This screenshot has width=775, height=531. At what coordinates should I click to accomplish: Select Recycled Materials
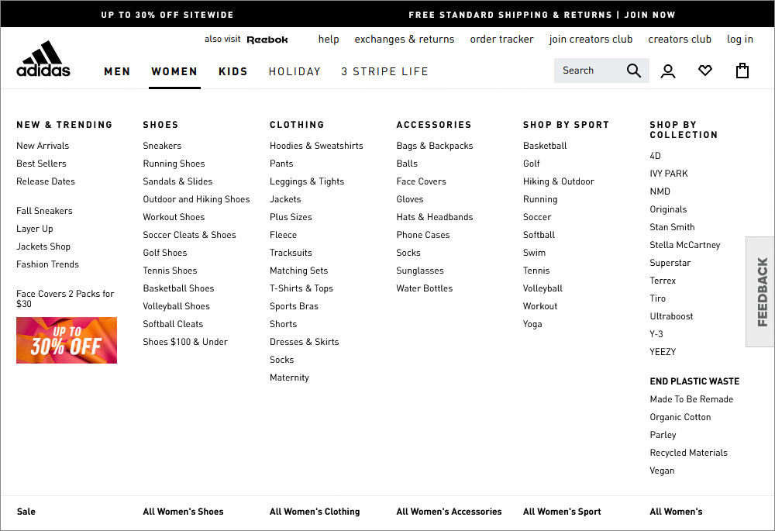[x=688, y=453]
